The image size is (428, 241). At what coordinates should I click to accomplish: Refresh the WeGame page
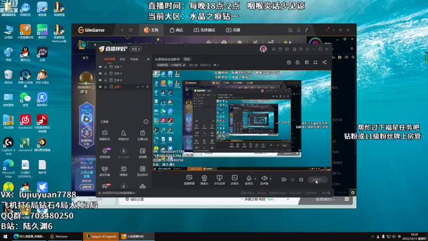click(x=131, y=30)
